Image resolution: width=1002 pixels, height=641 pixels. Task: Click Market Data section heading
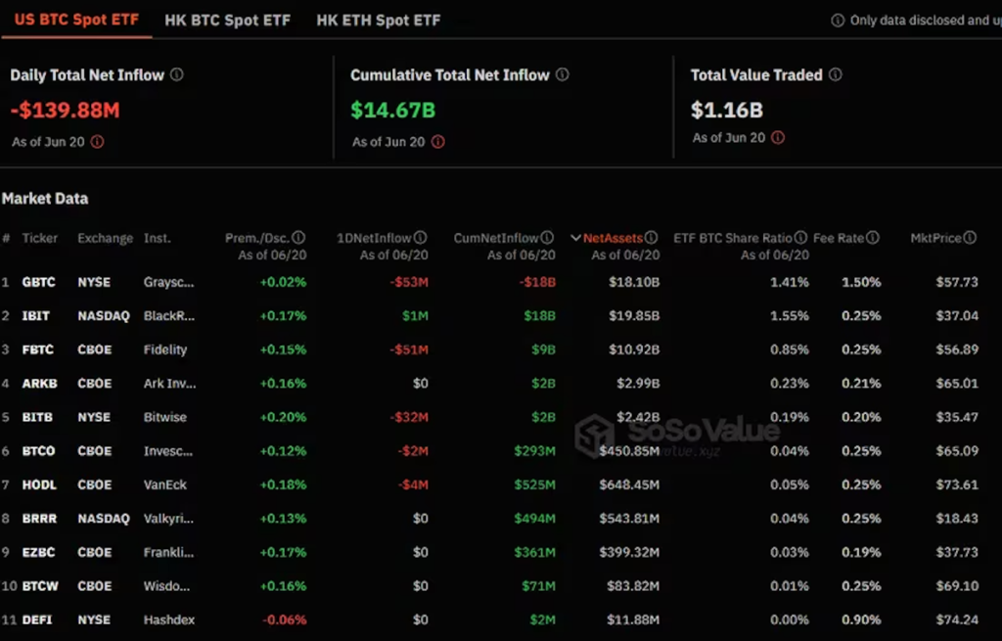45,199
